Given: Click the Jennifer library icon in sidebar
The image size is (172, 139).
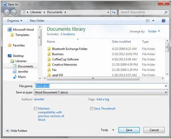Looking at the screenshot, I should pos(15,71).
